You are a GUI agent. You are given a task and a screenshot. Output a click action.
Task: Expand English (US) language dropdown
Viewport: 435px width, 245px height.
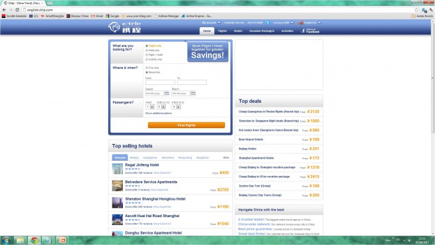tap(309, 23)
